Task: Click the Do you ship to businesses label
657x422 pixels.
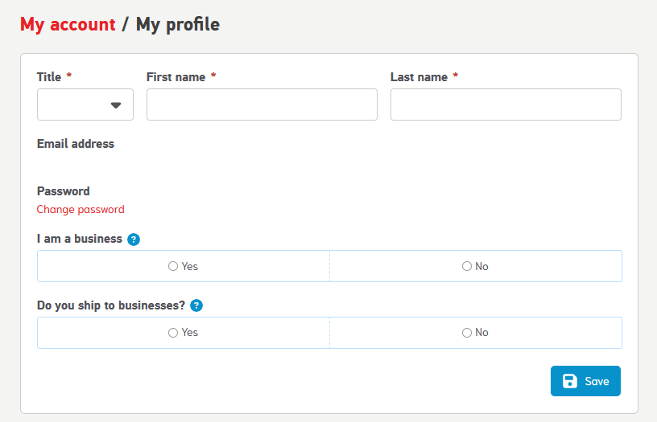Action: [x=111, y=305]
